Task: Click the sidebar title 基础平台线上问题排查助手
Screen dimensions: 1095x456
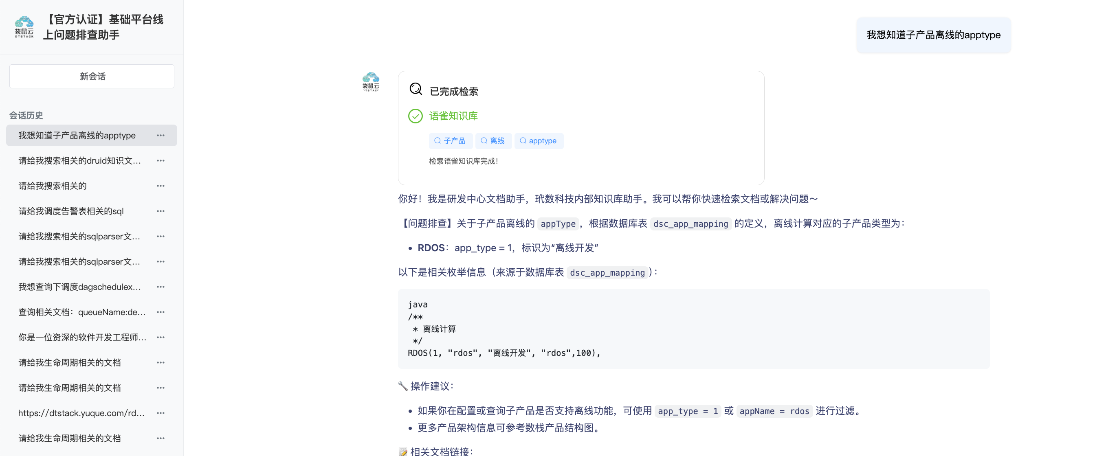Action: [103, 27]
